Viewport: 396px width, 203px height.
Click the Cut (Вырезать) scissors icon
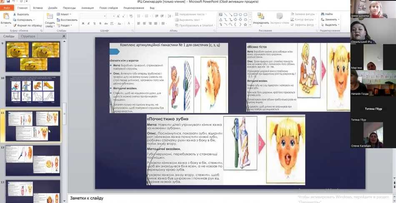[15, 14]
